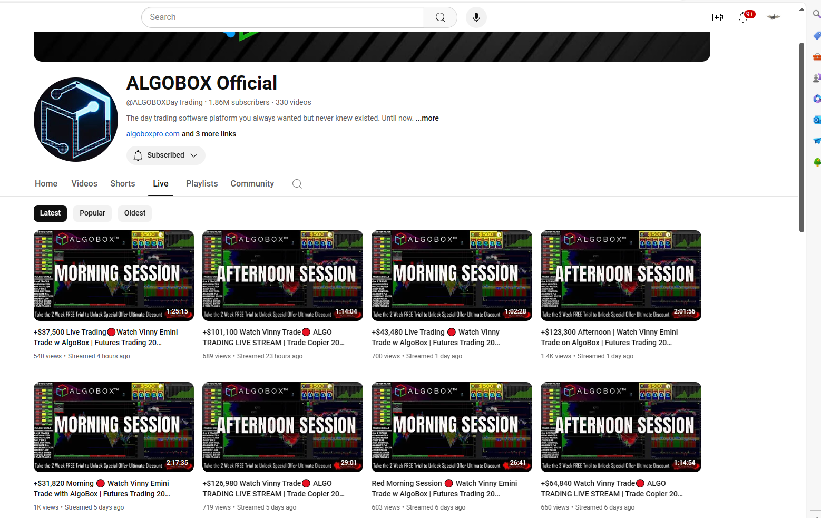
Task: Expand the channel description with ...more
Action: point(427,118)
